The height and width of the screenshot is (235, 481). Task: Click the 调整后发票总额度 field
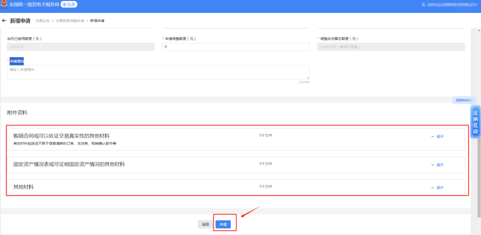point(391,47)
